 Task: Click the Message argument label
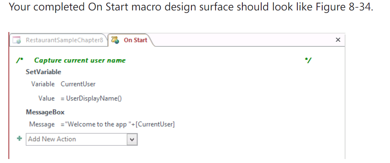[x=42, y=124]
